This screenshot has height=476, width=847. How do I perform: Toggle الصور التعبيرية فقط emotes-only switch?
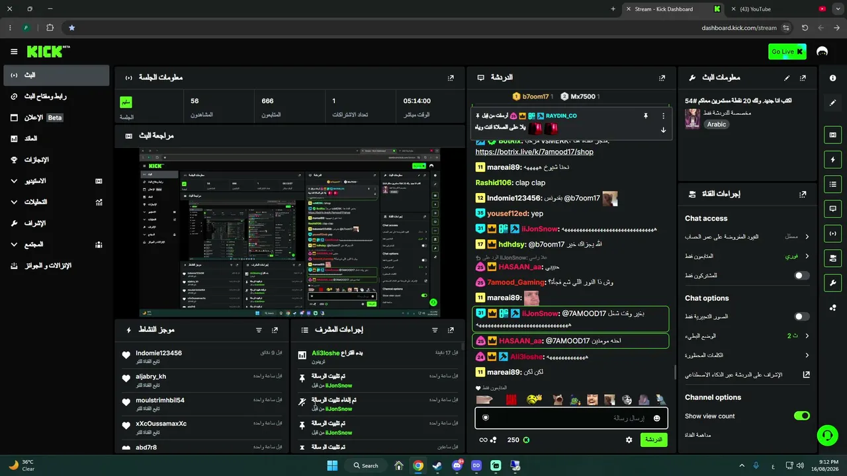click(801, 317)
